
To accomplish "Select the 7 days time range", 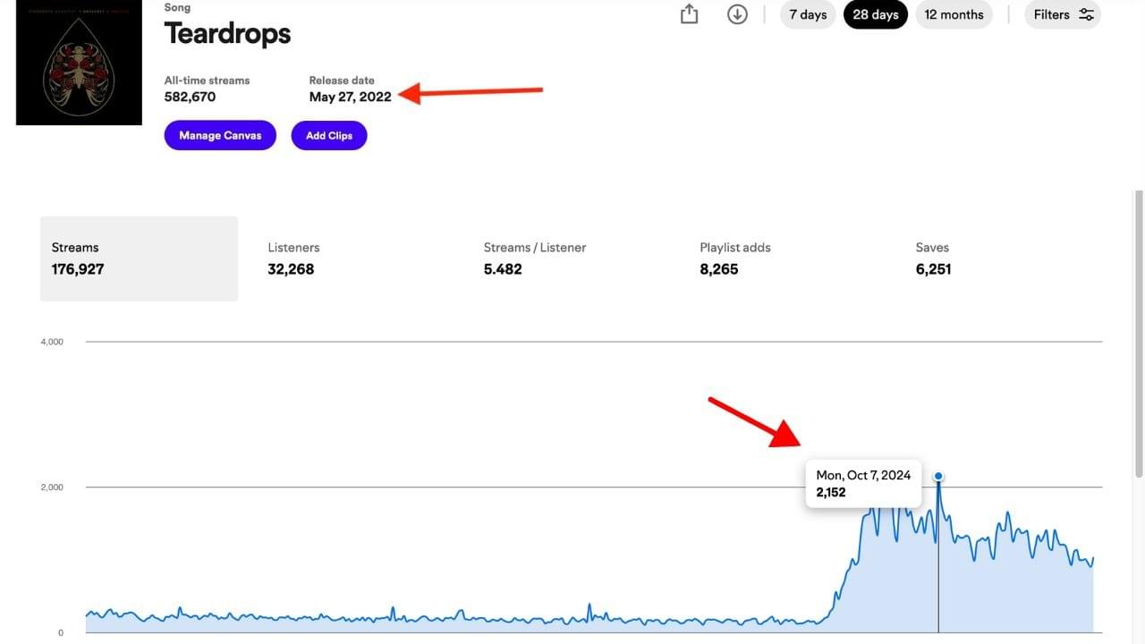I will [808, 14].
